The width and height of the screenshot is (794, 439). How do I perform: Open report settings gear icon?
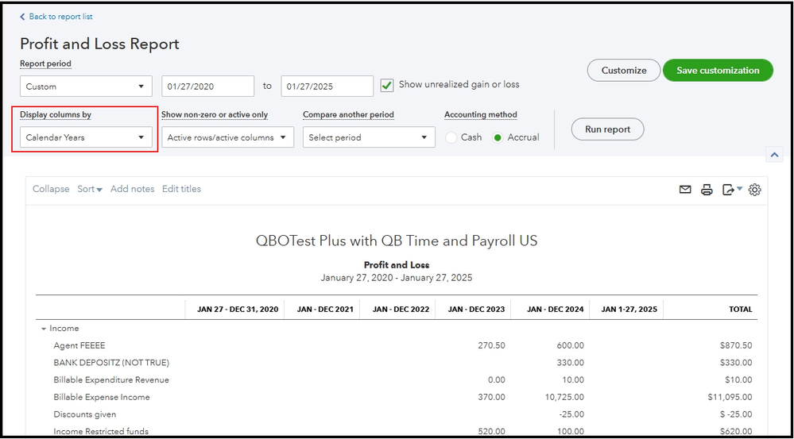click(x=754, y=190)
